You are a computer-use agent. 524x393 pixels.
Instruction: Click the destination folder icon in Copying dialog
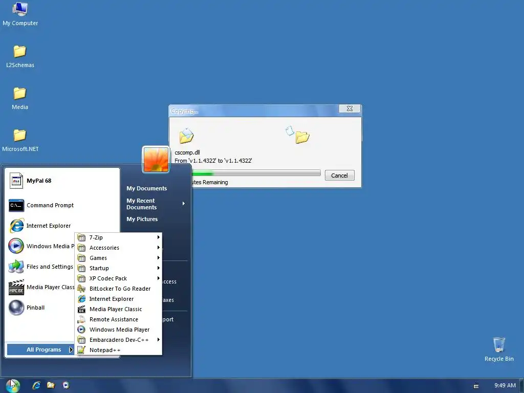click(x=302, y=137)
